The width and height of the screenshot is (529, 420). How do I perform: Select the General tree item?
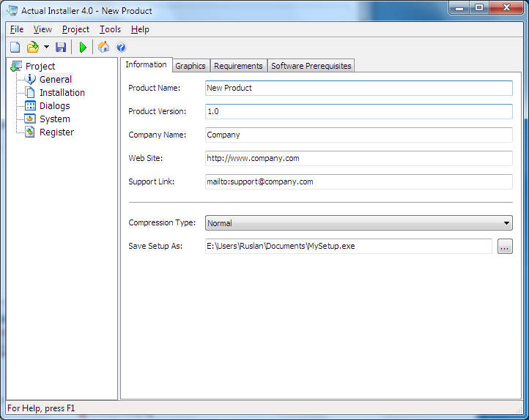tap(56, 80)
